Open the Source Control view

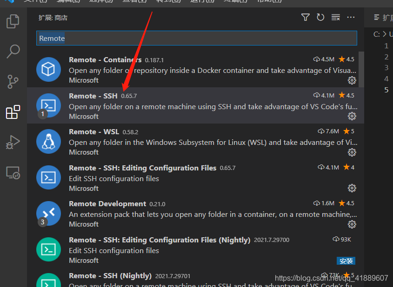pos(13,82)
